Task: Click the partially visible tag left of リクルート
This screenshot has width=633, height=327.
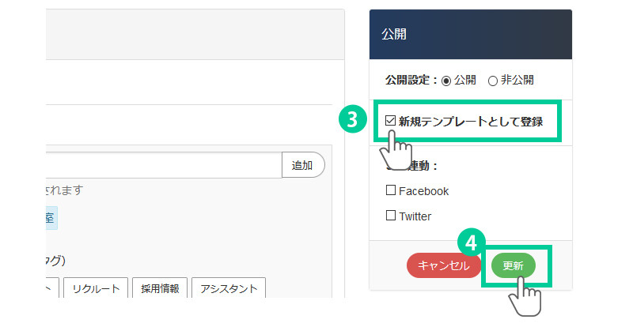Action: point(51,288)
